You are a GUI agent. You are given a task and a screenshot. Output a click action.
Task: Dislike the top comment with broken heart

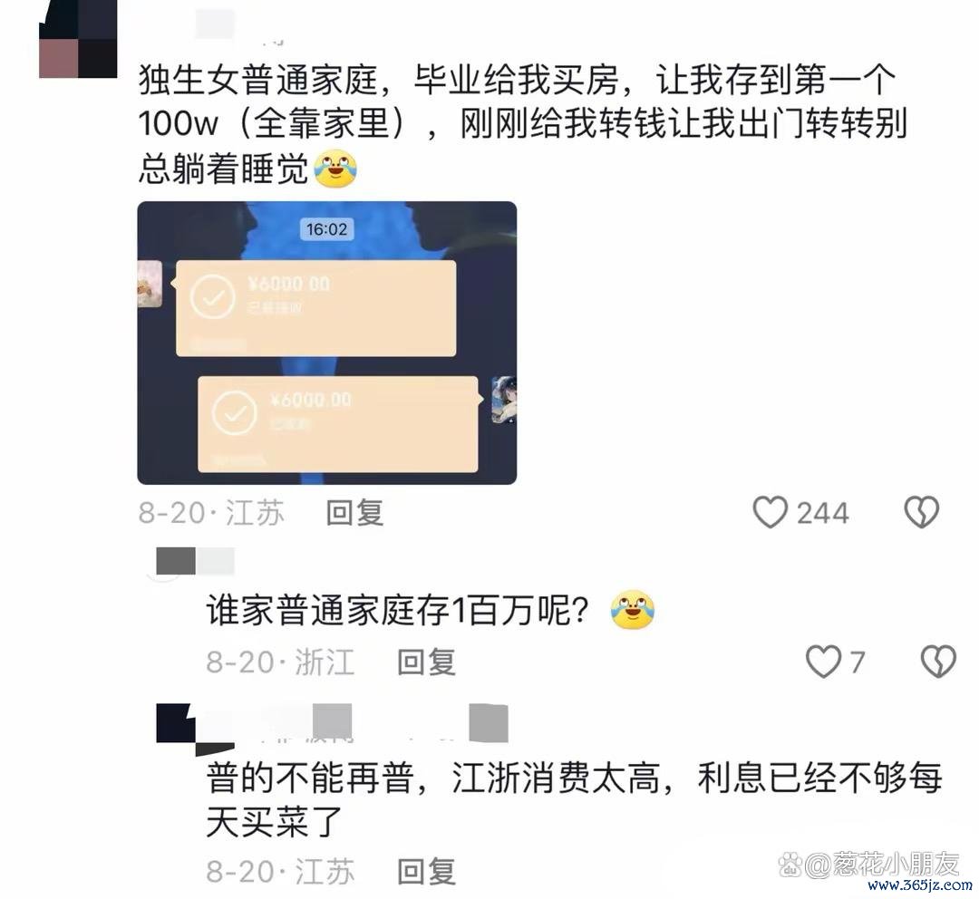coord(922,513)
